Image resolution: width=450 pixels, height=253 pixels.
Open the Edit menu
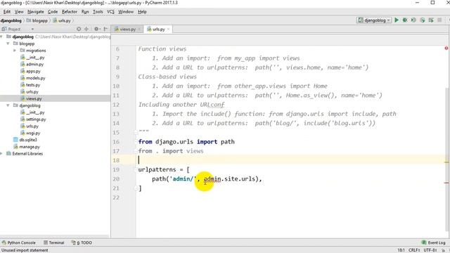coord(6,12)
